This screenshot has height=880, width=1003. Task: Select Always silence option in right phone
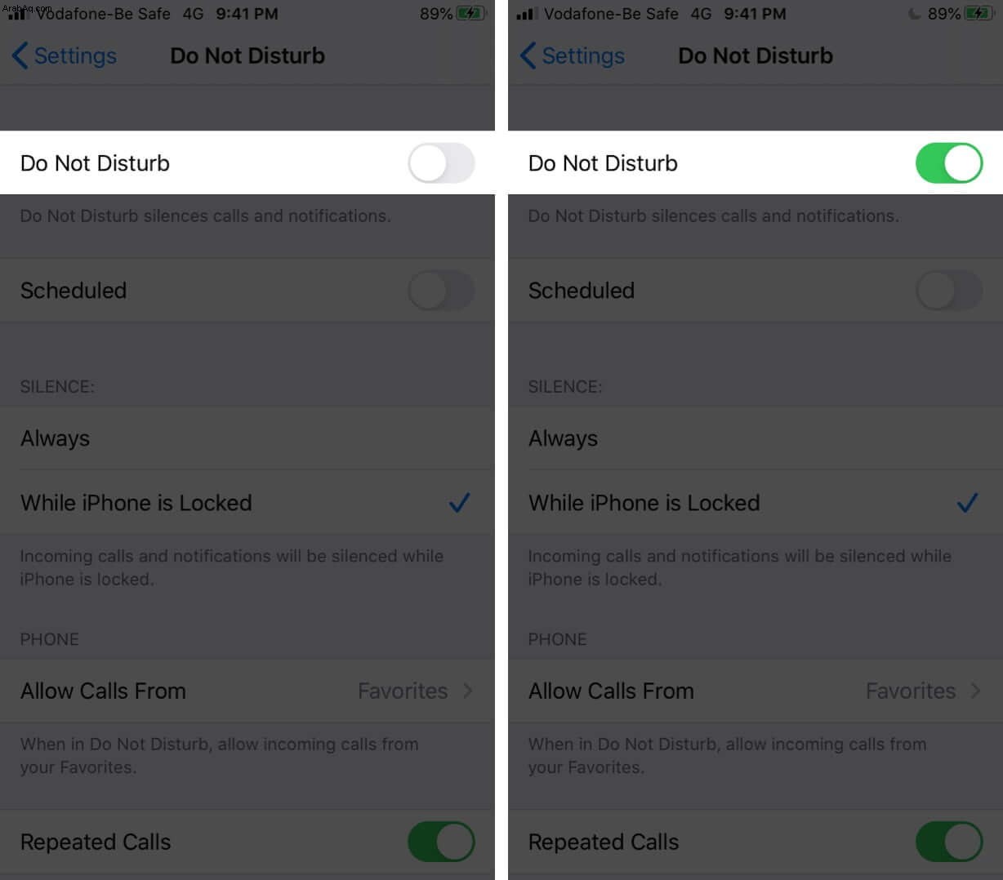click(x=756, y=438)
